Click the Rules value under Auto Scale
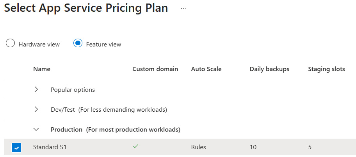356x157 pixels. 198,147
